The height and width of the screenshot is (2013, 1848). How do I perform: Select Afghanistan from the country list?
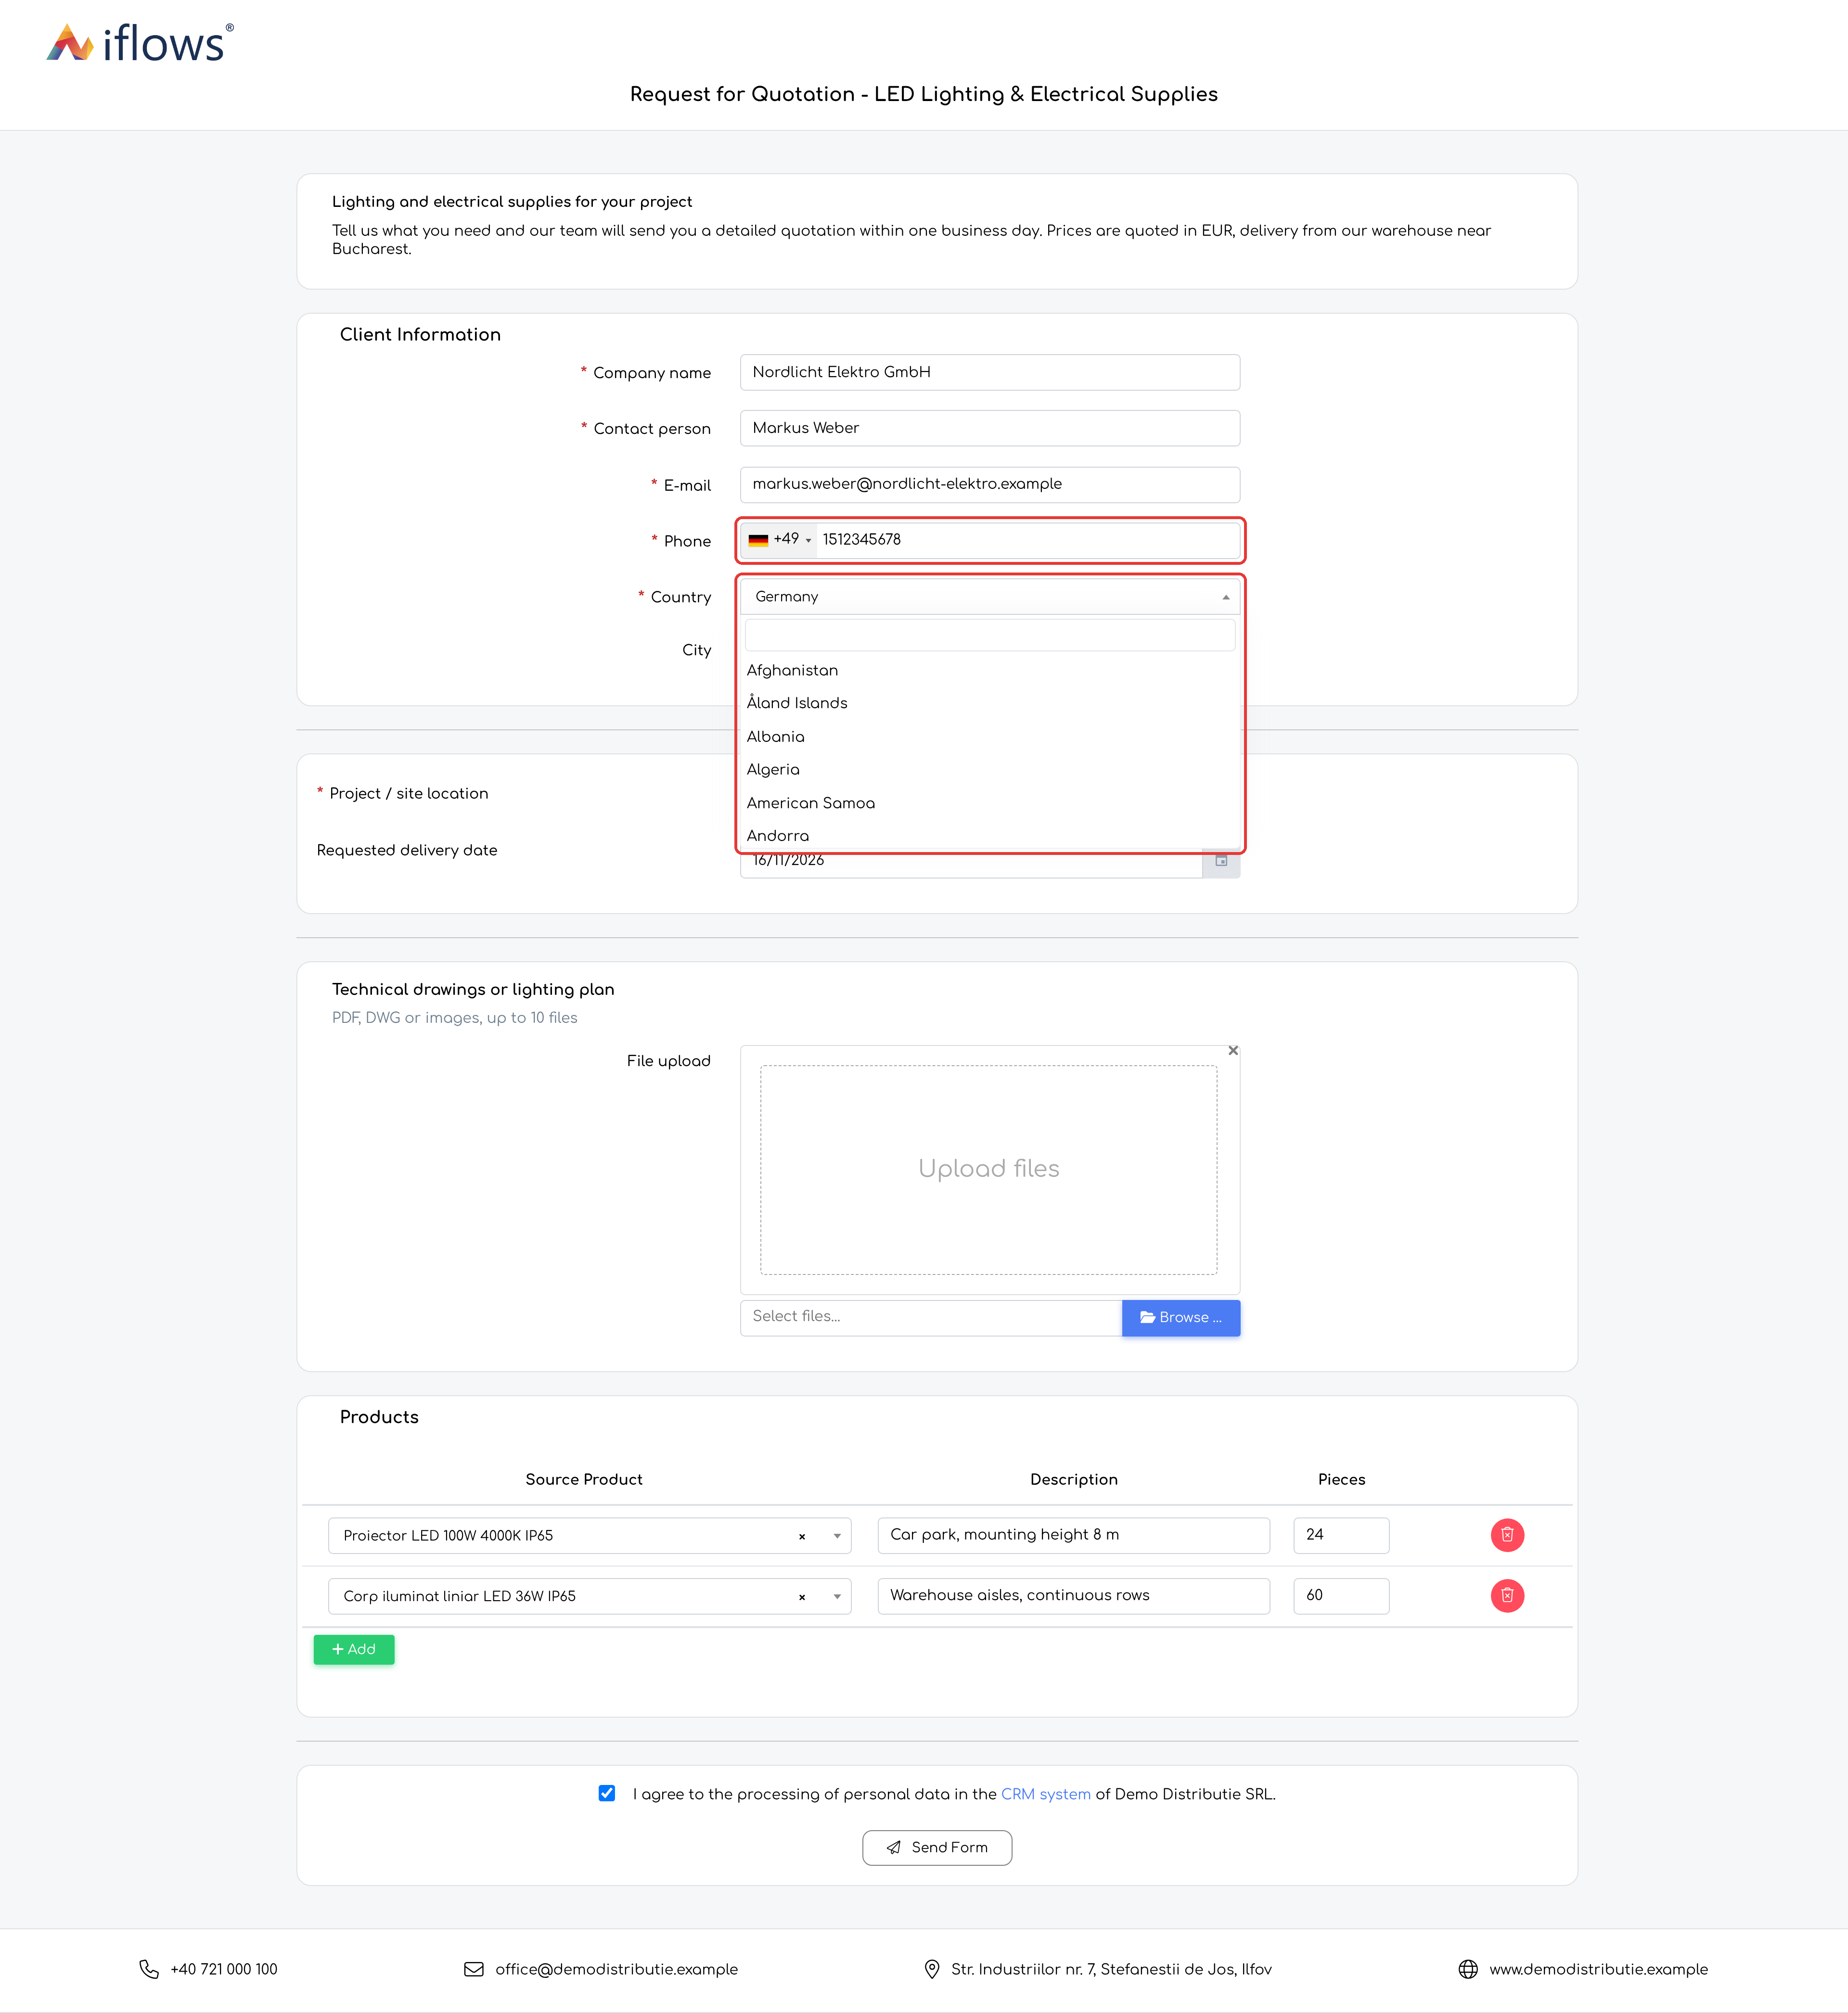point(990,671)
